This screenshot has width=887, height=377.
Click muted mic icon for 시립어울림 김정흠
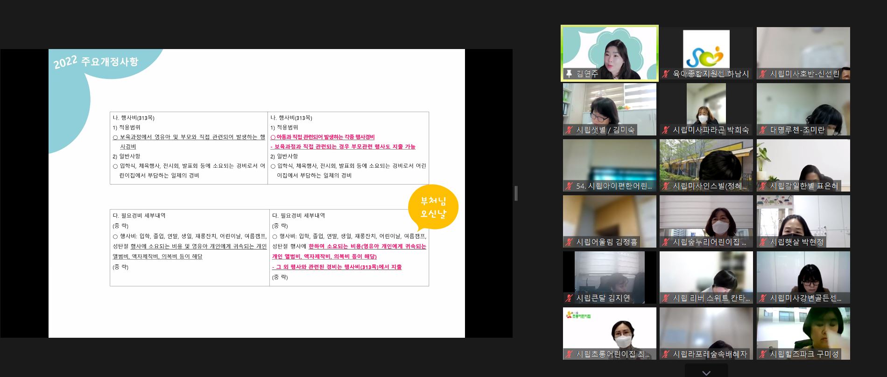point(569,242)
